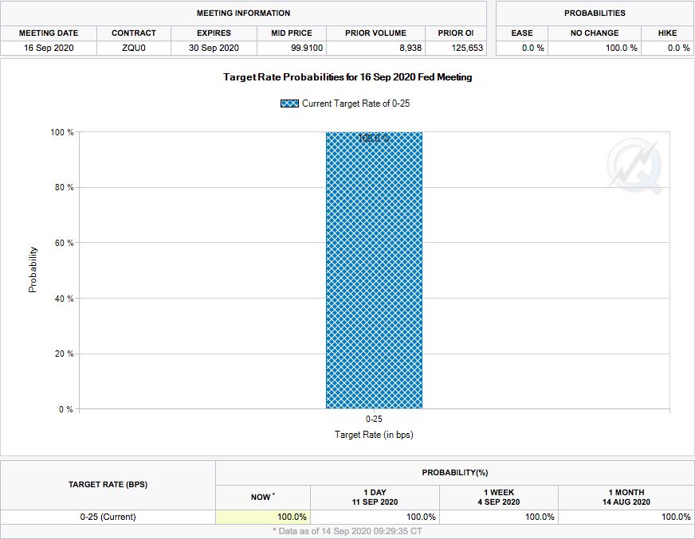
Task: Select the CONTRACT column header
Action: pyautogui.click(x=134, y=33)
